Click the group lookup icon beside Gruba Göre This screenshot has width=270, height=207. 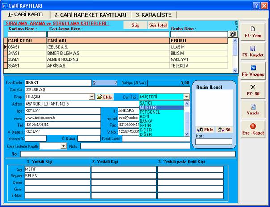pos(233,34)
